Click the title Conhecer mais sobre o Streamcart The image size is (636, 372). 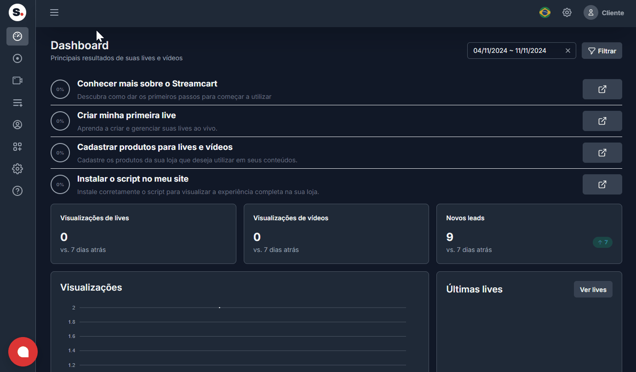(147, 84)
